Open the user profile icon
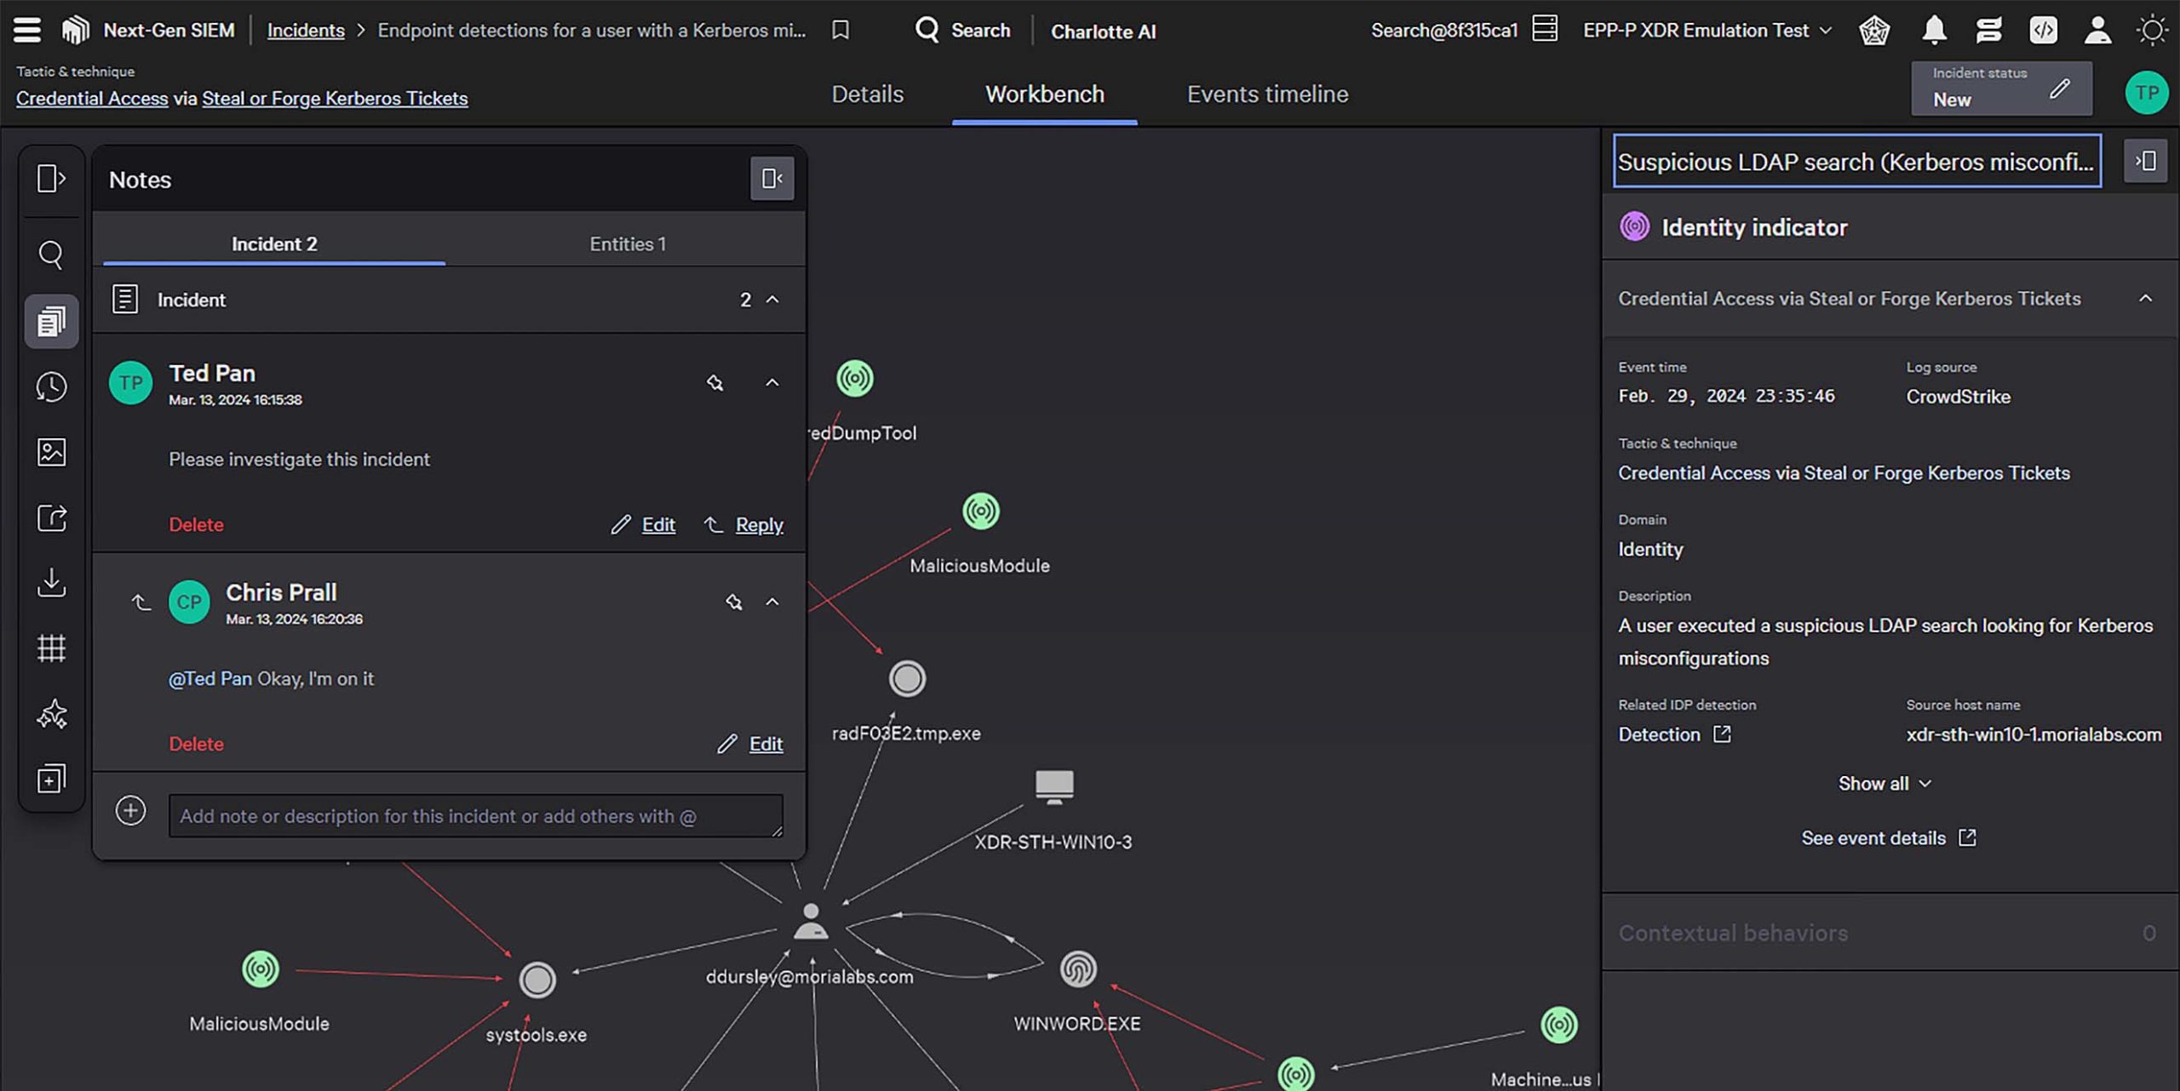Screen dimensions: 2180x1091 click(2097, 30)
